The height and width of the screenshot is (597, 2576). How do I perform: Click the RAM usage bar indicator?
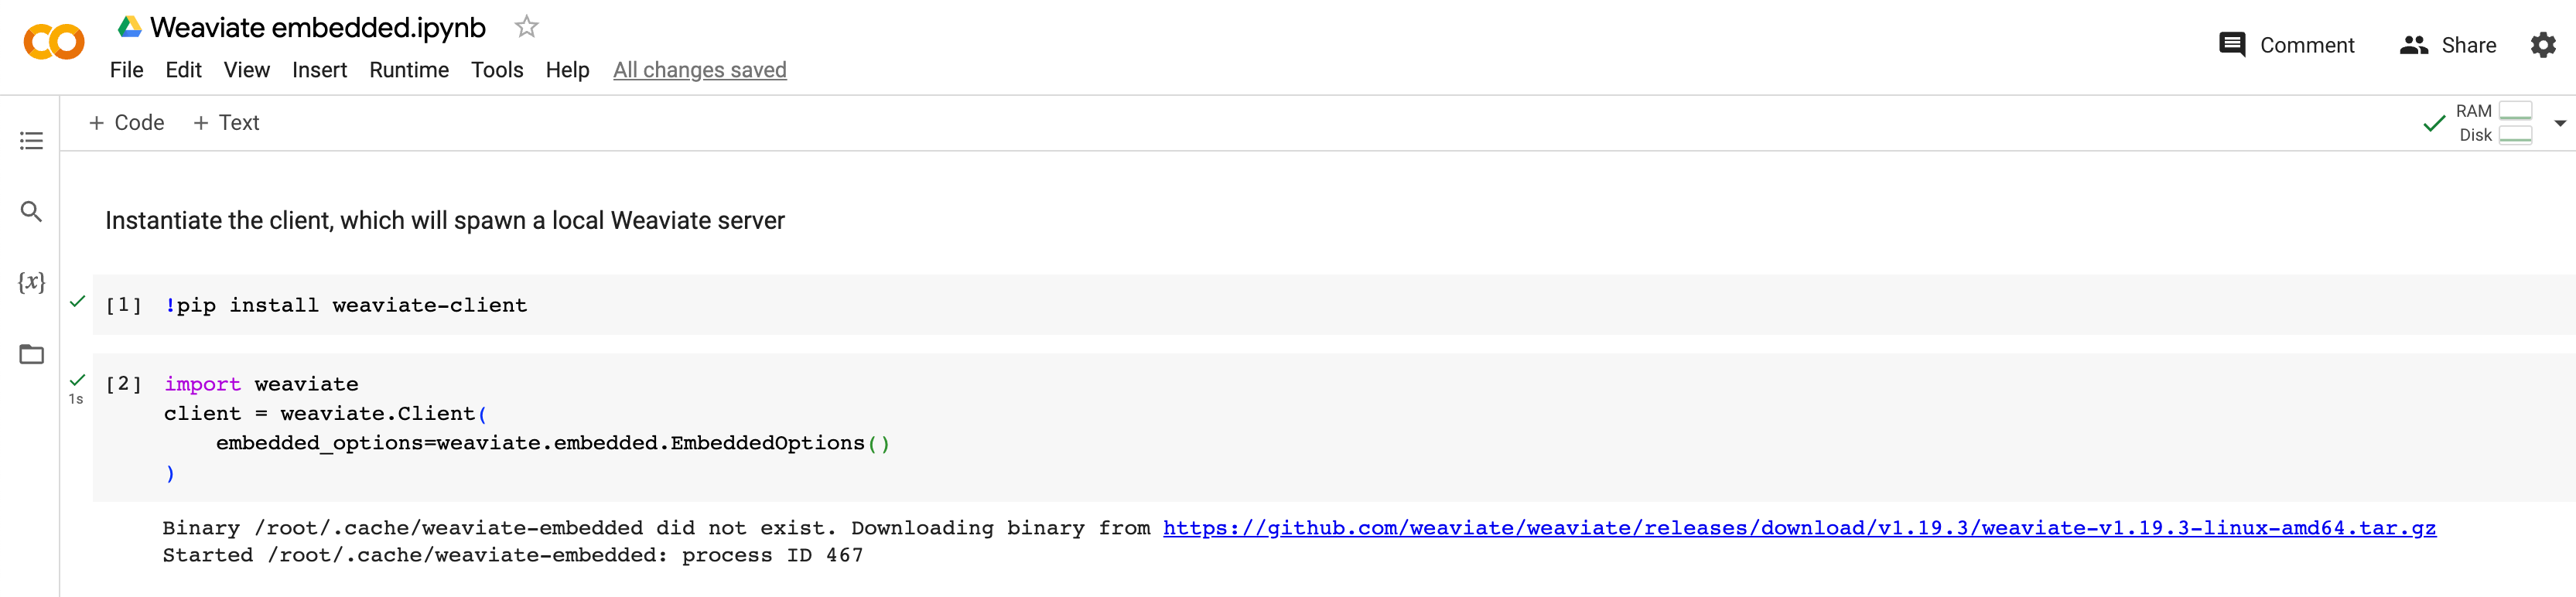click(x=2514, y=111)
